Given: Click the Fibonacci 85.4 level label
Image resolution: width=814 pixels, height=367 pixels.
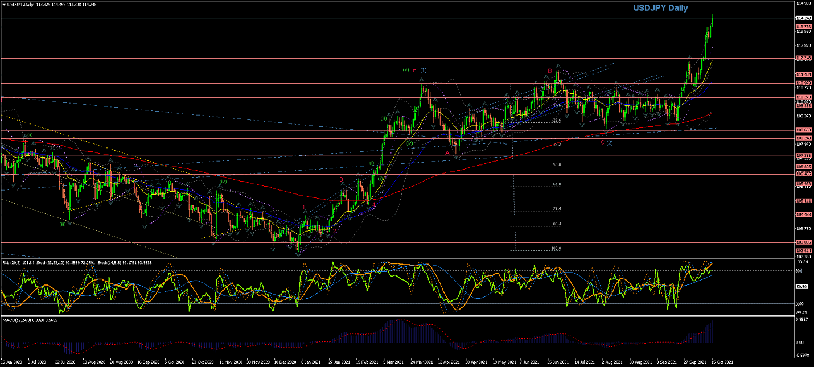Looking at the screenshot, I should tap(557, 224).
